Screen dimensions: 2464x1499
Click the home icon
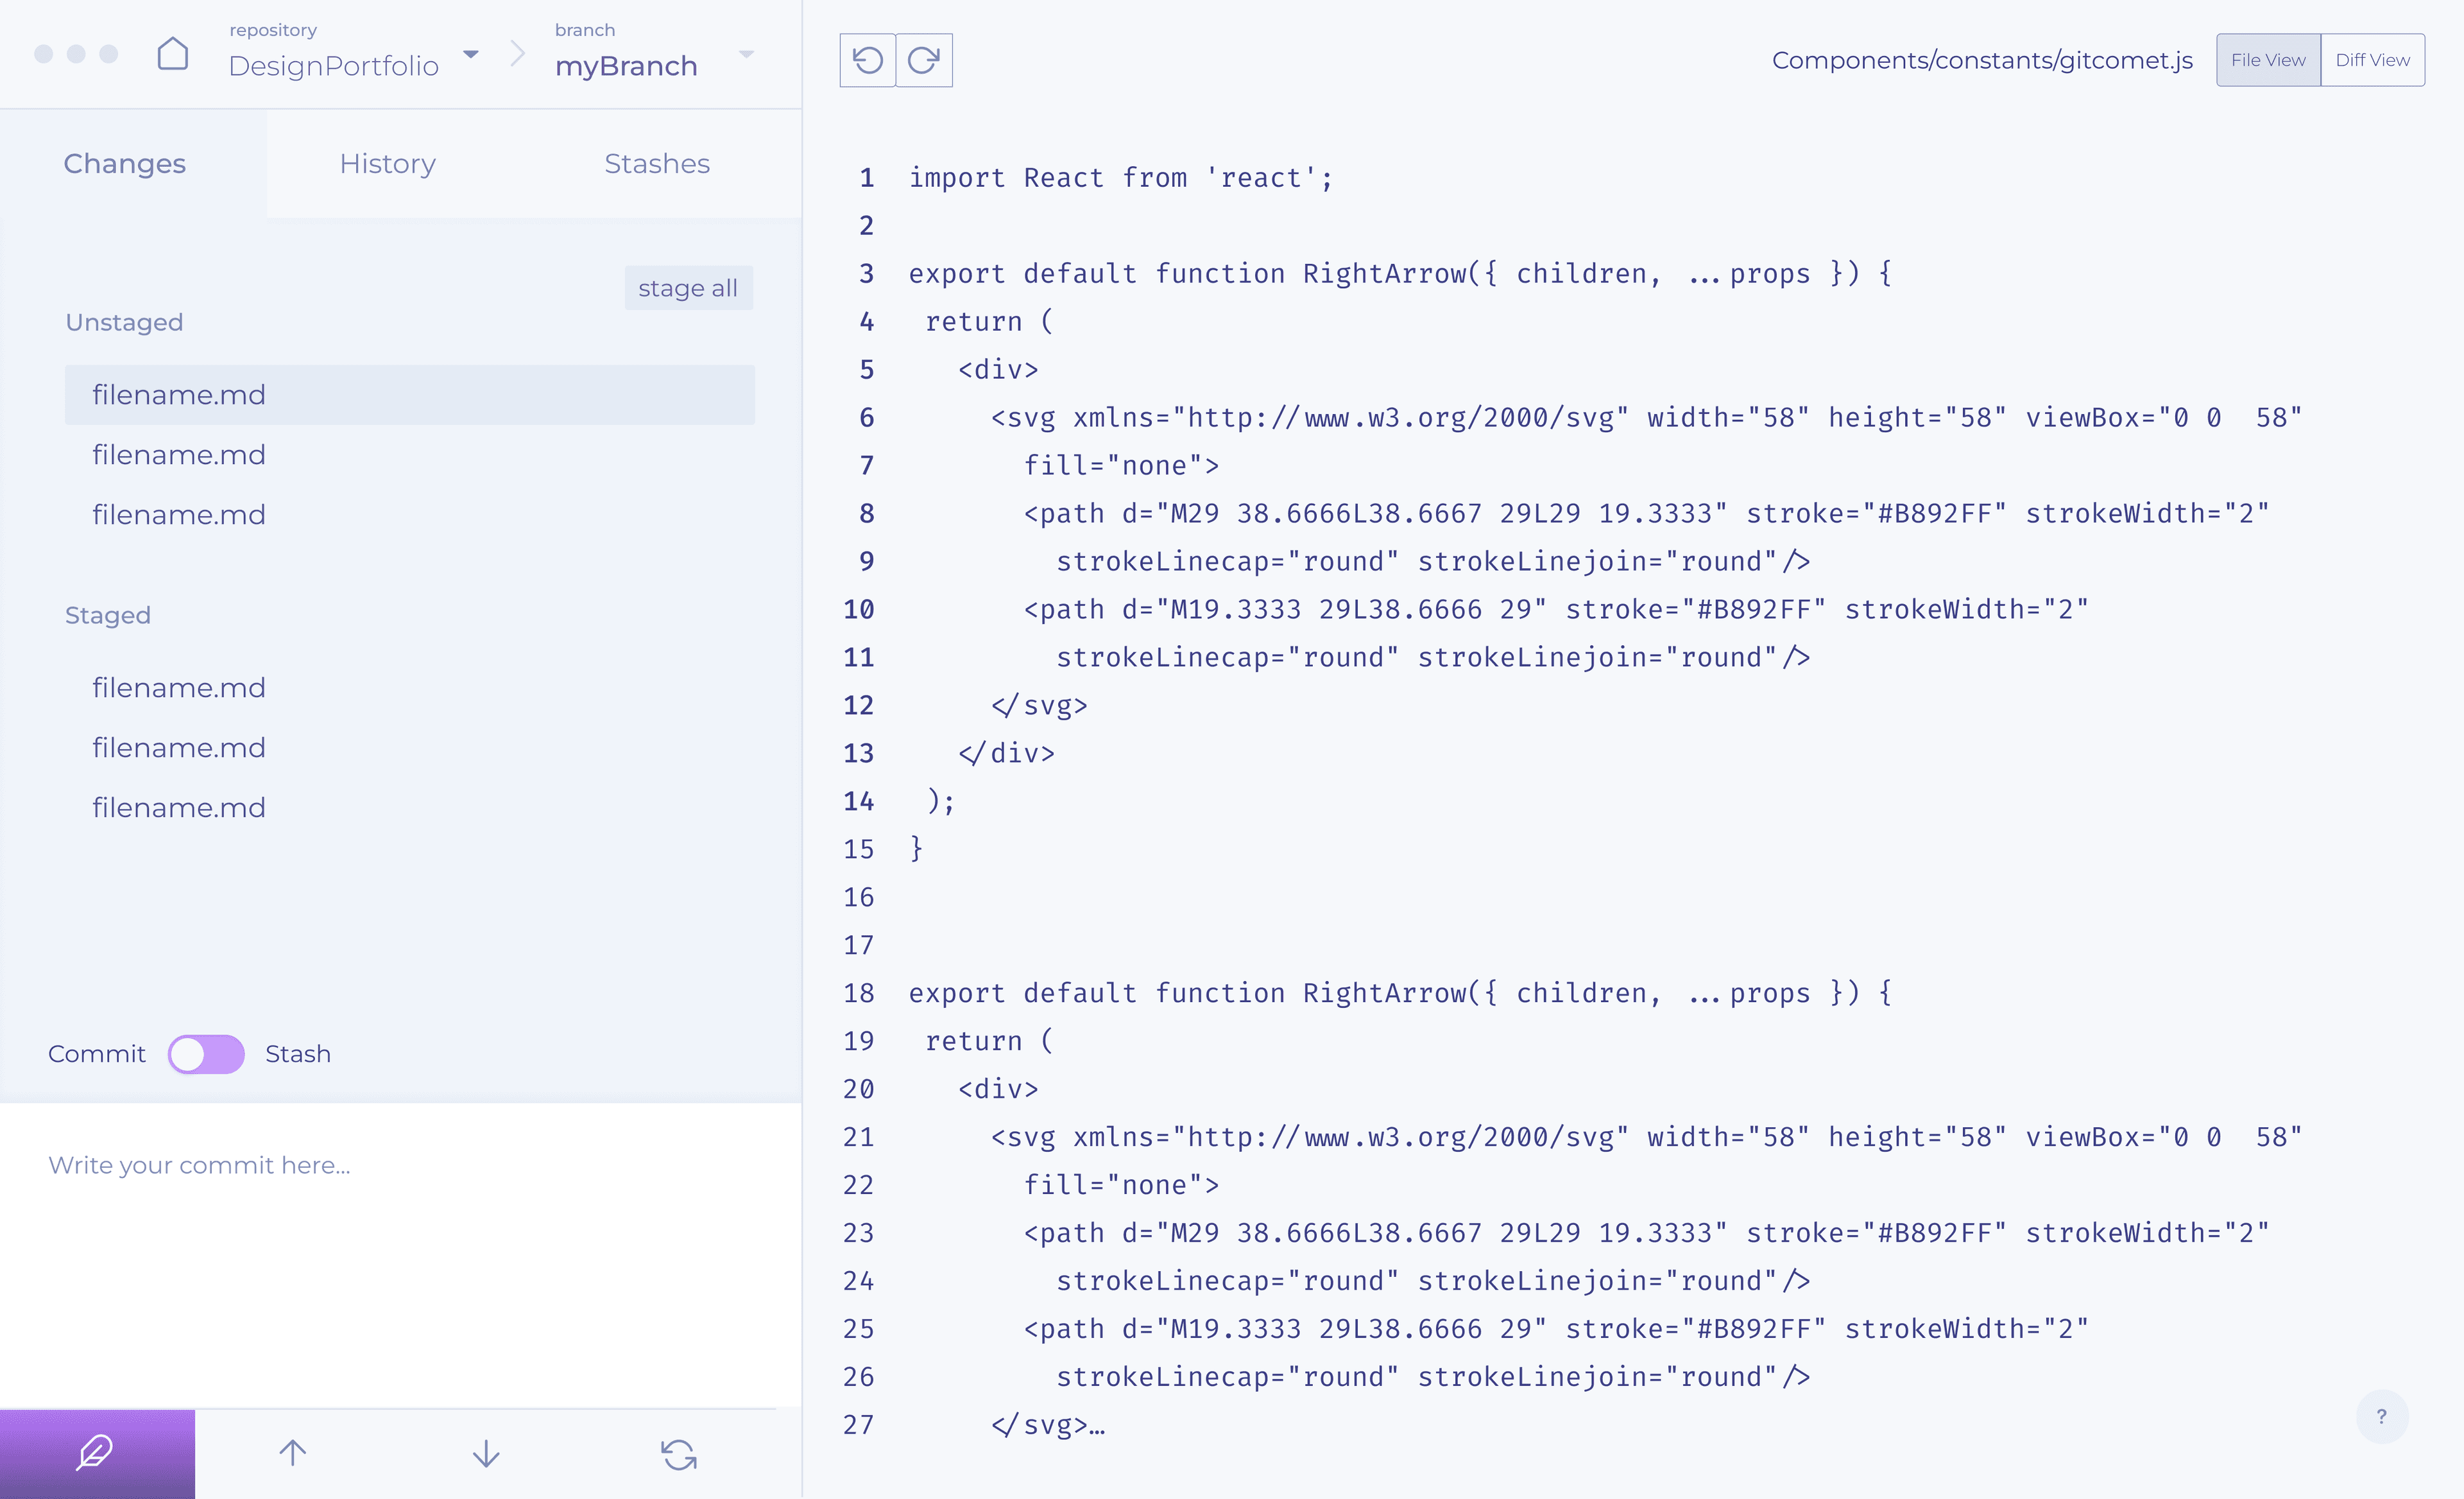(173, 54)
